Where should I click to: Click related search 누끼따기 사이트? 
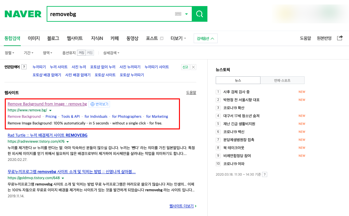(x=157, y=67)
